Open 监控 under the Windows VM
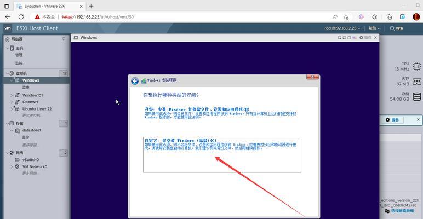The width and height of the screenshot is (423, 219). tap(25, 88)
